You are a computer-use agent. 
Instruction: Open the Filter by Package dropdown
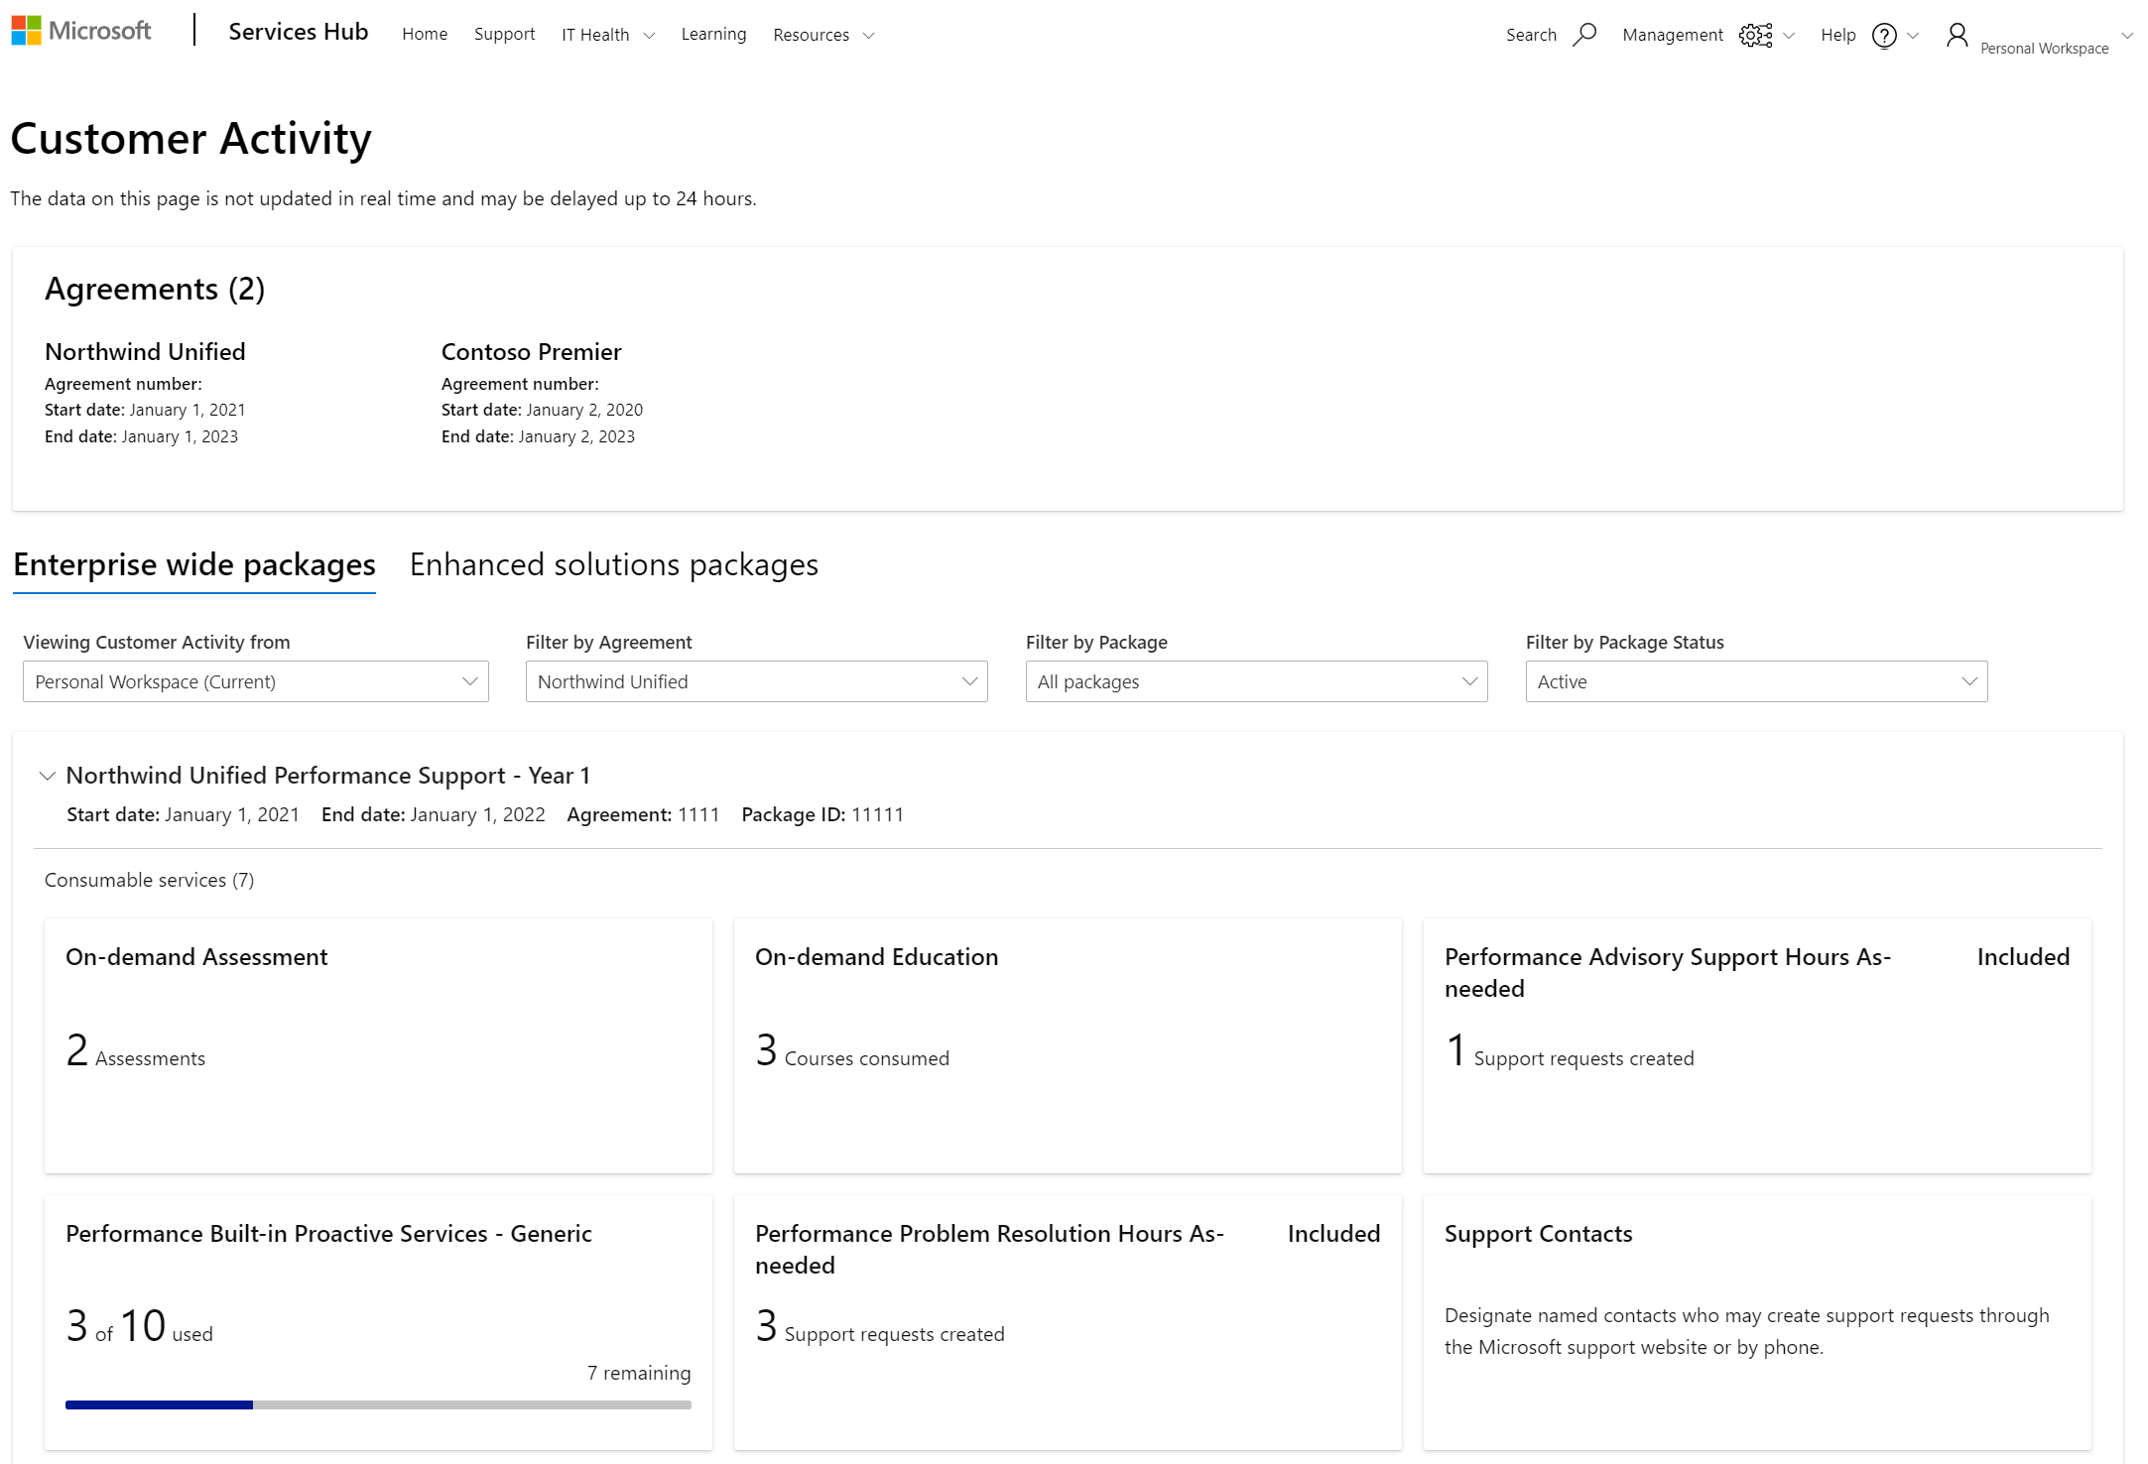pyautogui.click(x=1255, y=680)
